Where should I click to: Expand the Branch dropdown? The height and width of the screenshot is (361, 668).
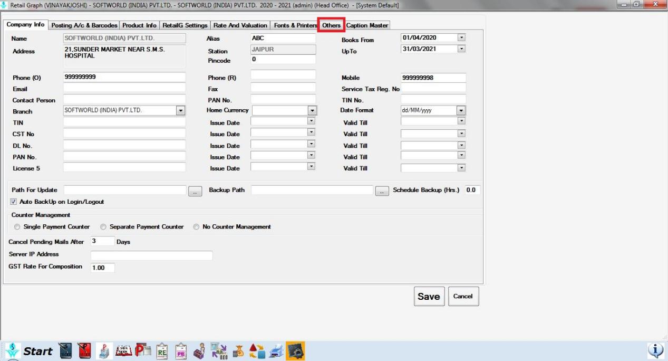(x=181, y=111)
